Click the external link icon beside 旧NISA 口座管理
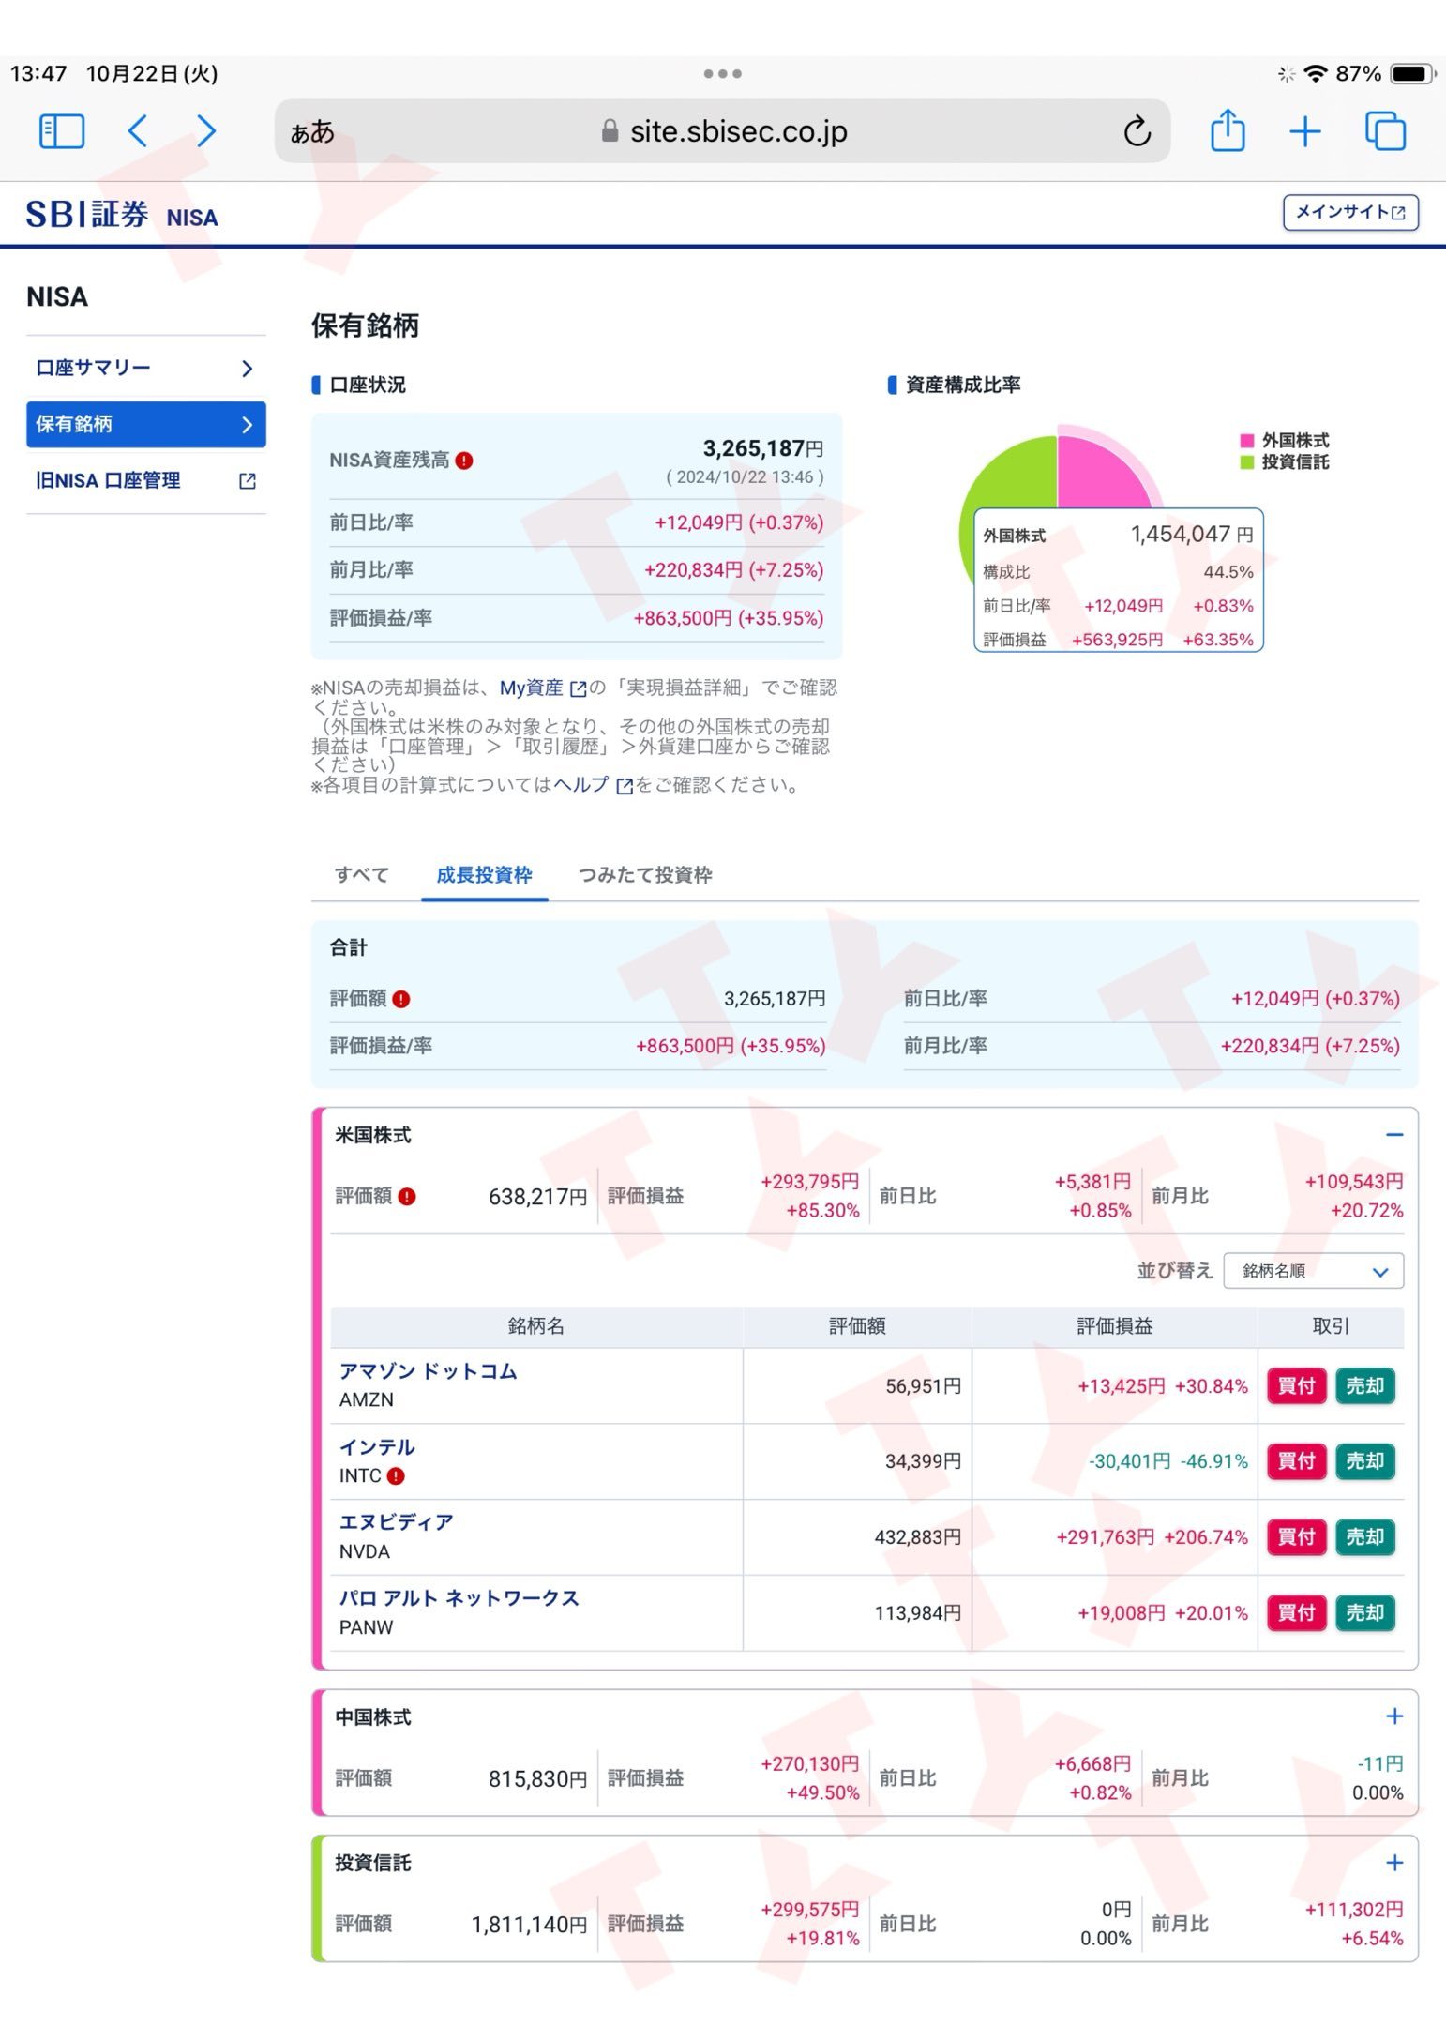Screen dimensions: 1446x2041 (x=248, y=481)
